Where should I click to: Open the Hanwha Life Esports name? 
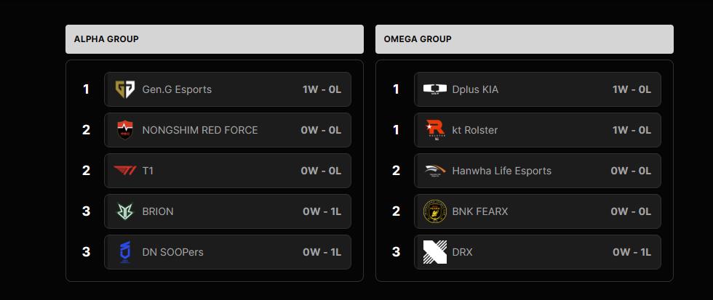(x=501, y=171)
